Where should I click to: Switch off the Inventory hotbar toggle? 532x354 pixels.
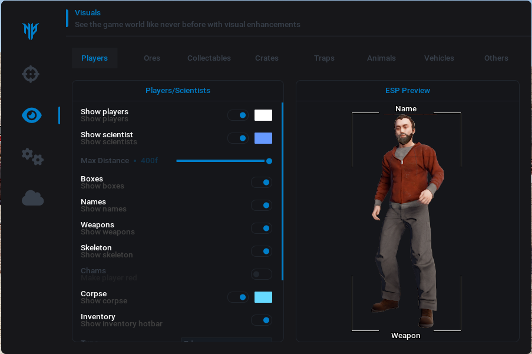(x=262, y=320)
